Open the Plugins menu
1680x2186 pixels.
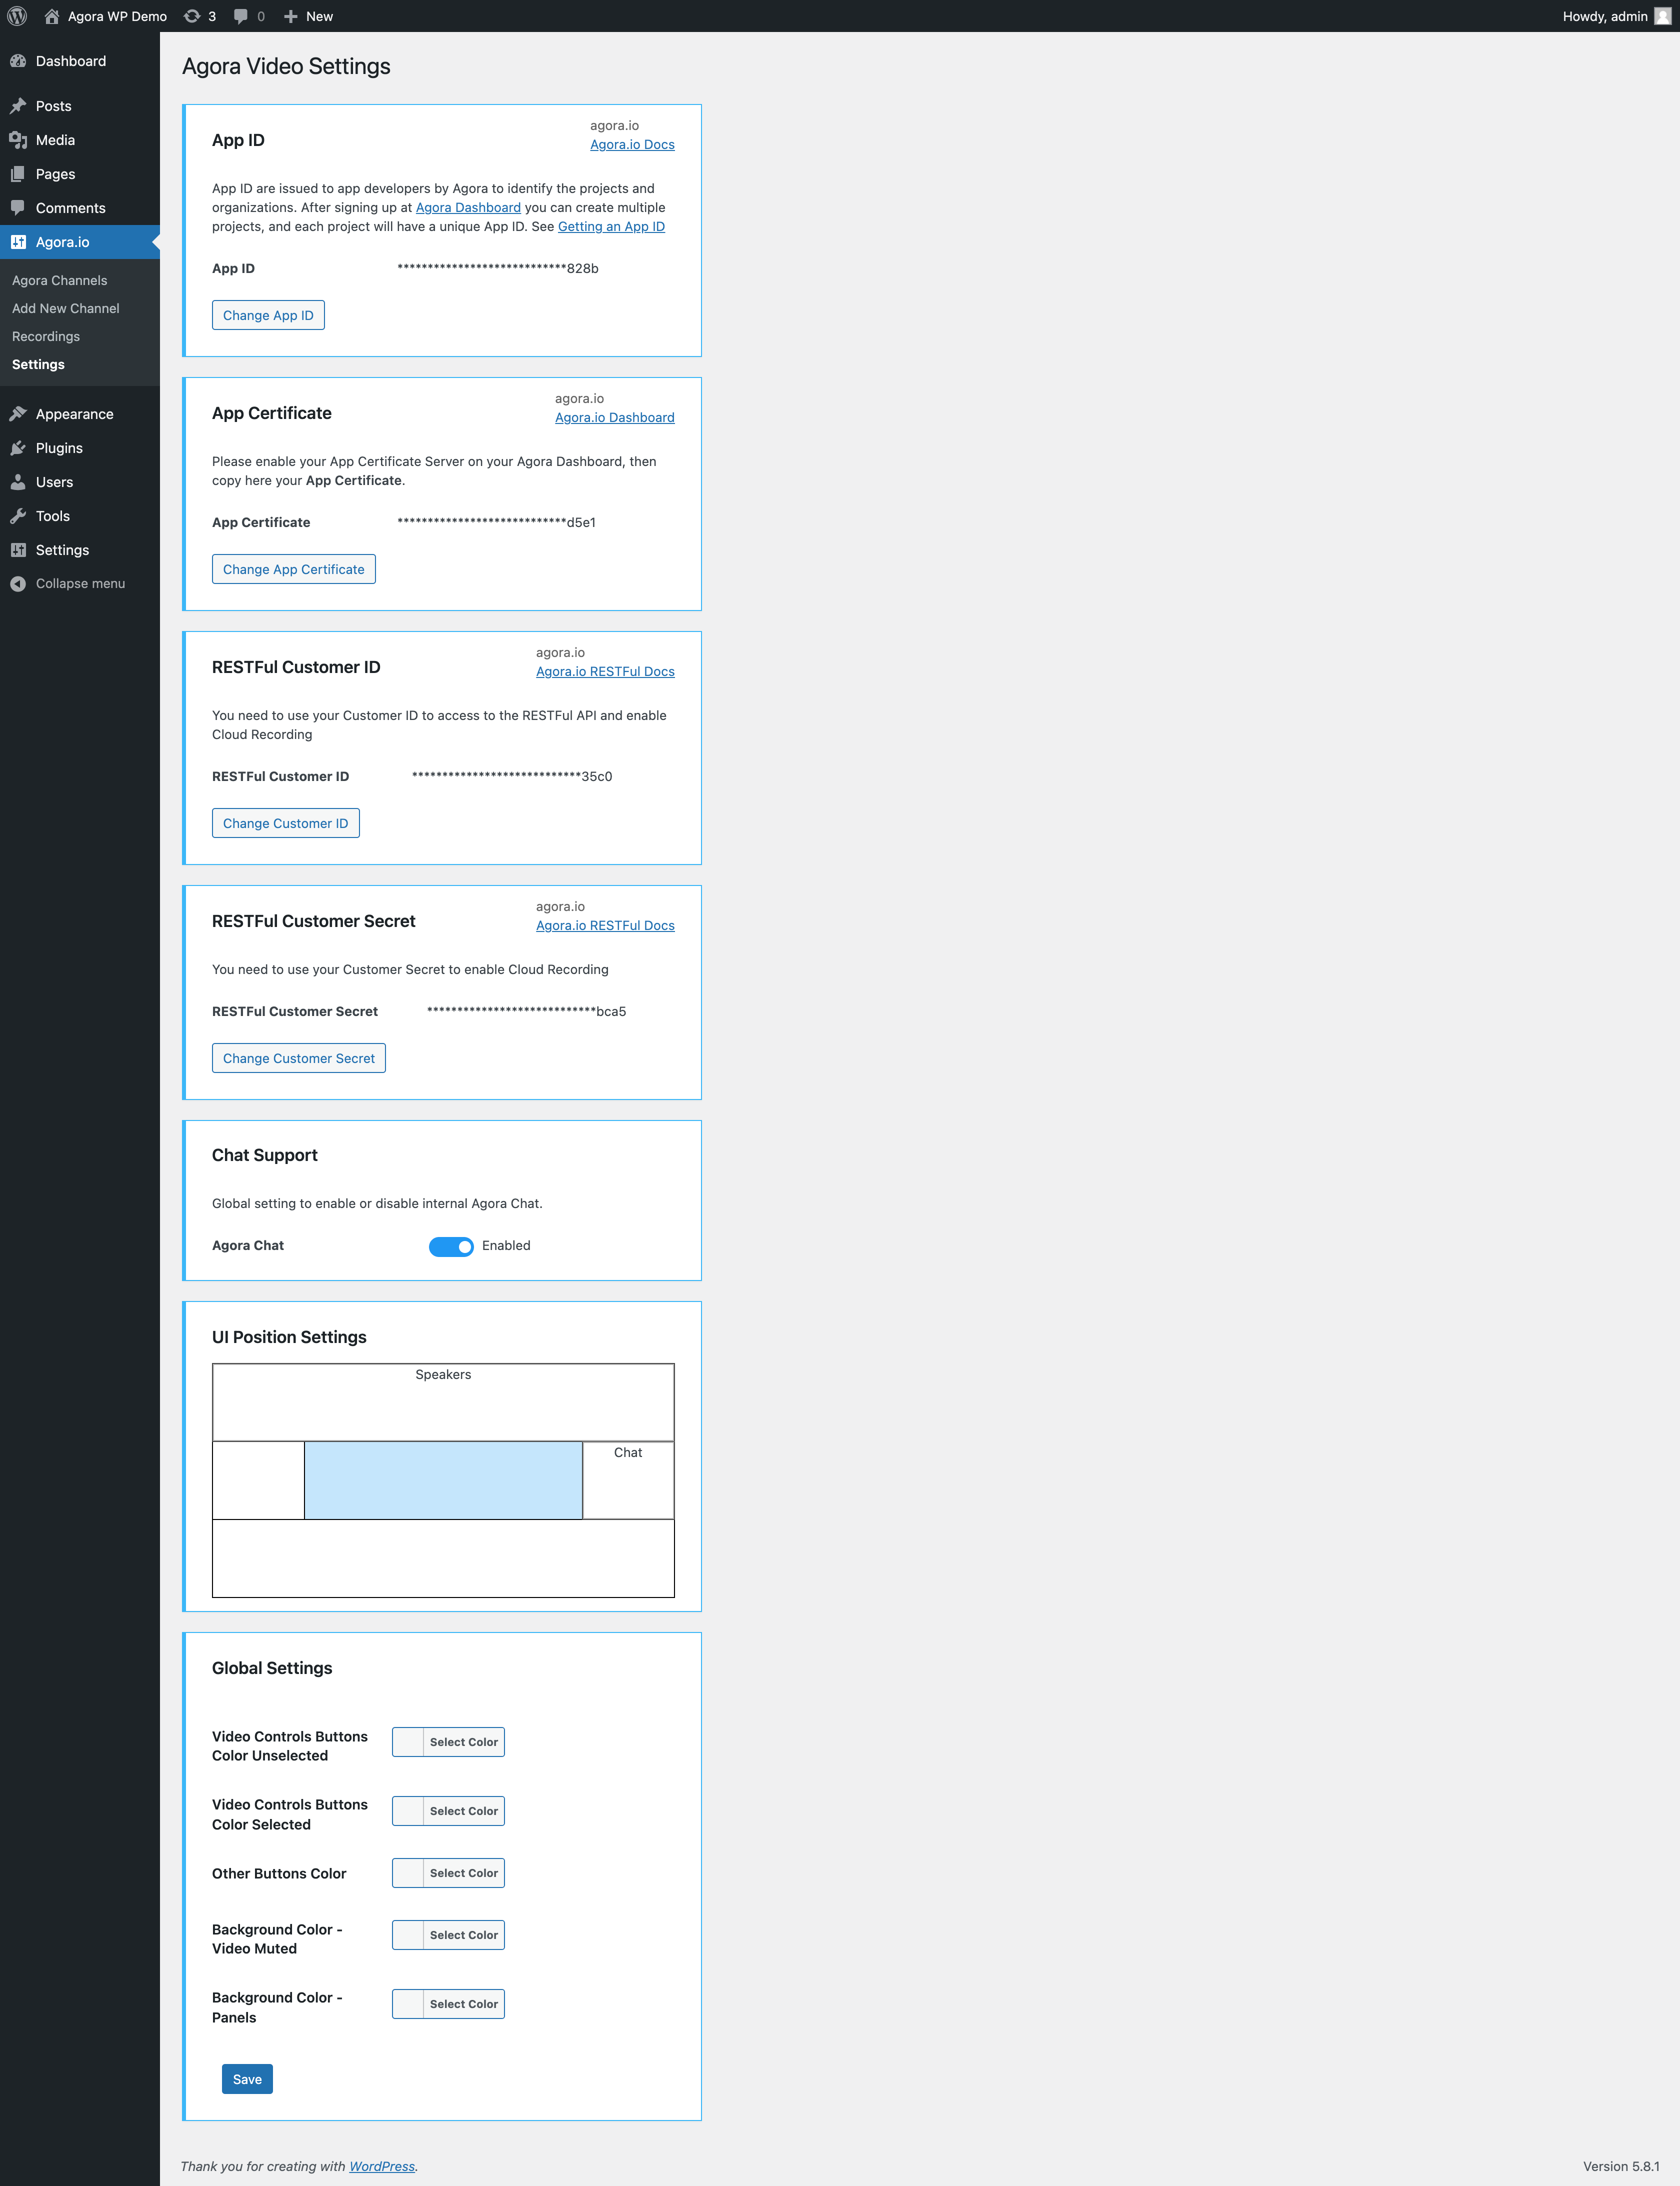tap(80, 448)
